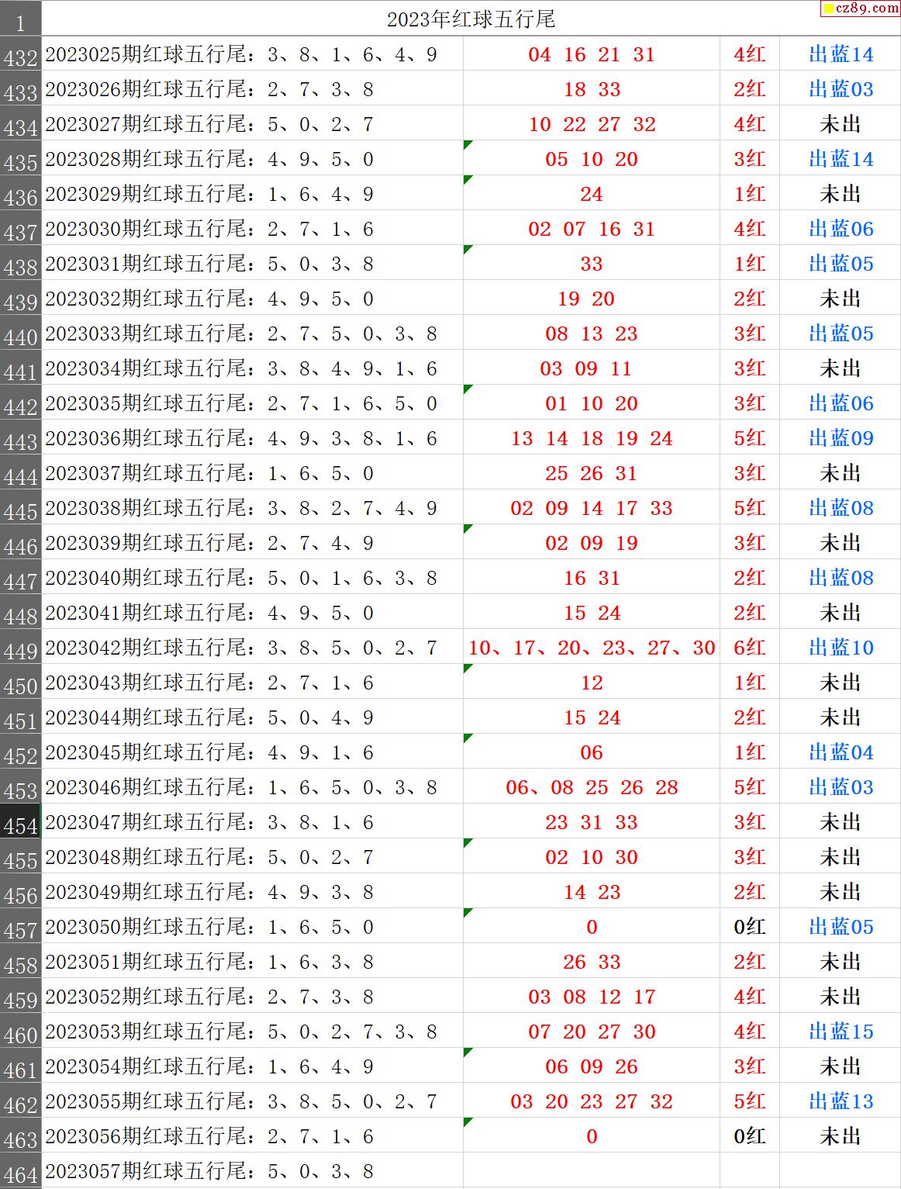Select cell with numbers 26 33
The width and height of the screenshot is (901, 1189).
(x=592, y=962)
